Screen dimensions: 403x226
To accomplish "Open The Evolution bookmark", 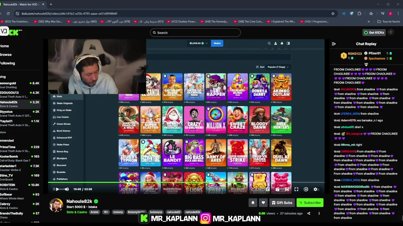I will pyautogui.click(x=15, y=22).
